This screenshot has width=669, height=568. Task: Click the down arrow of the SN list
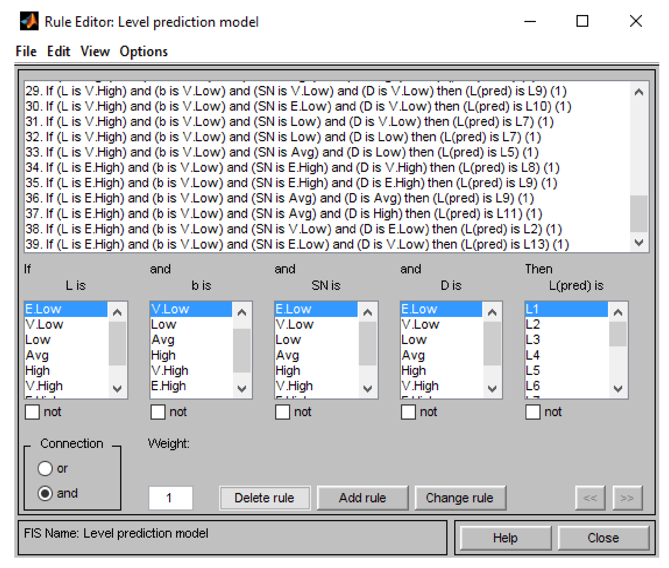(x=367, y=389)
